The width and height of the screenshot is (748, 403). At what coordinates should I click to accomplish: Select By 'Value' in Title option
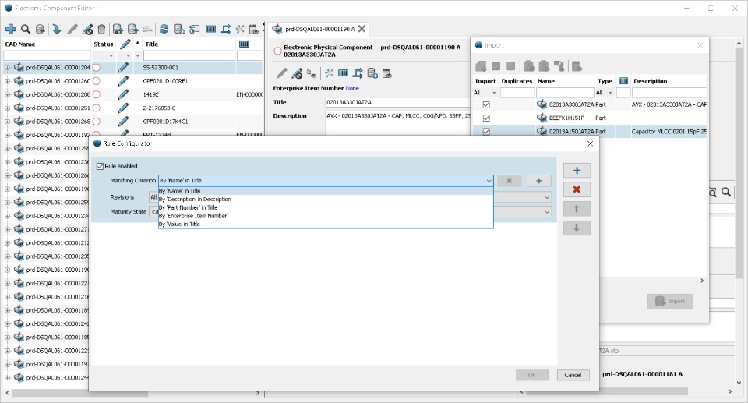point(326,224)
